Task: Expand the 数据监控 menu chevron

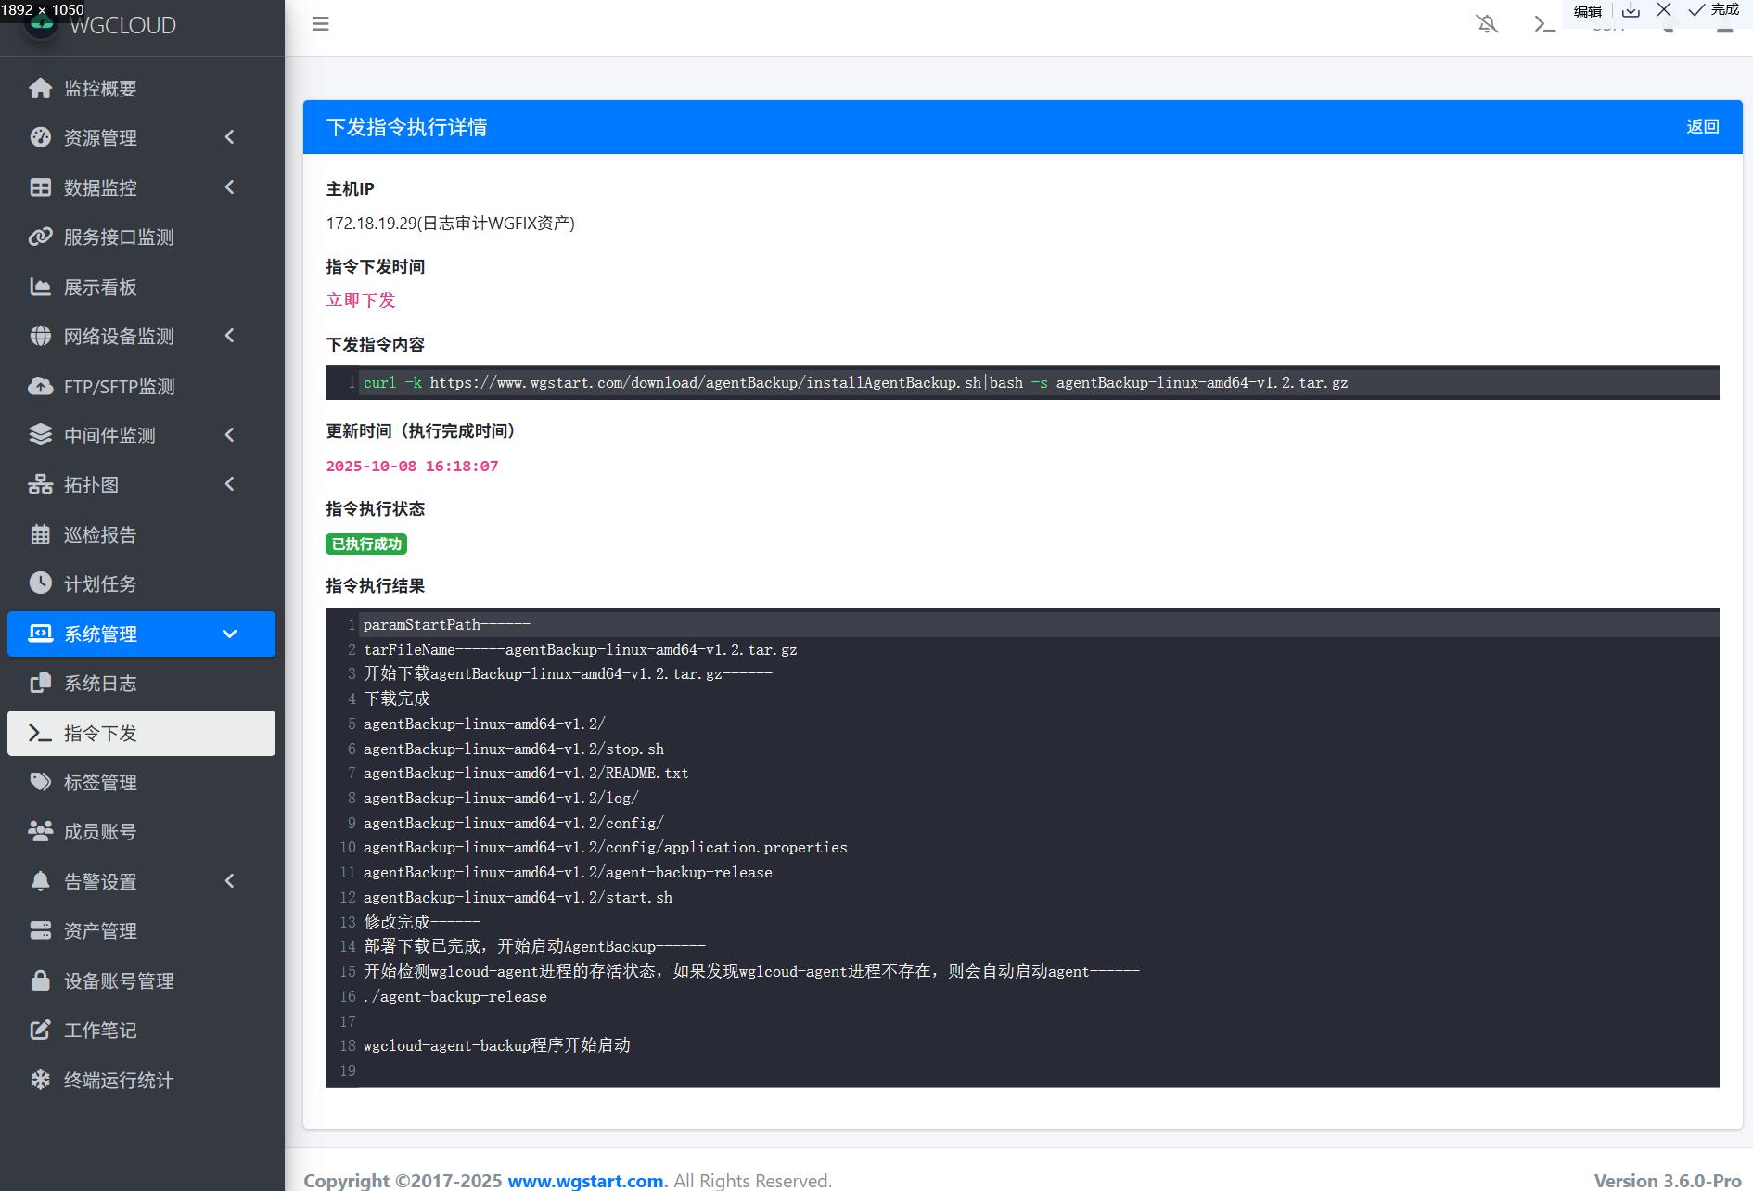Action: click(x=230, y=187)
